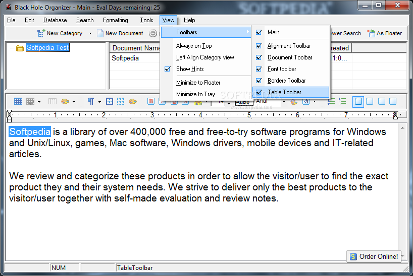The image size is (413, 276).
Task: Click the table select icon with checkmark
Action: (30, 101)
